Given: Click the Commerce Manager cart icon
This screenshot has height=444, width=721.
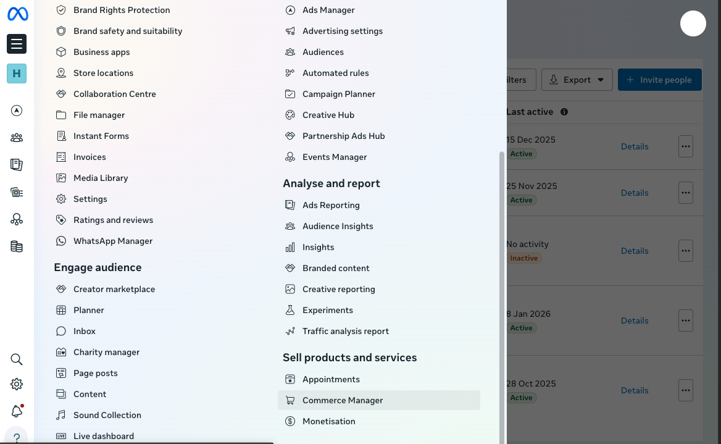Looking at the screenshot, I should coord(290,400).
